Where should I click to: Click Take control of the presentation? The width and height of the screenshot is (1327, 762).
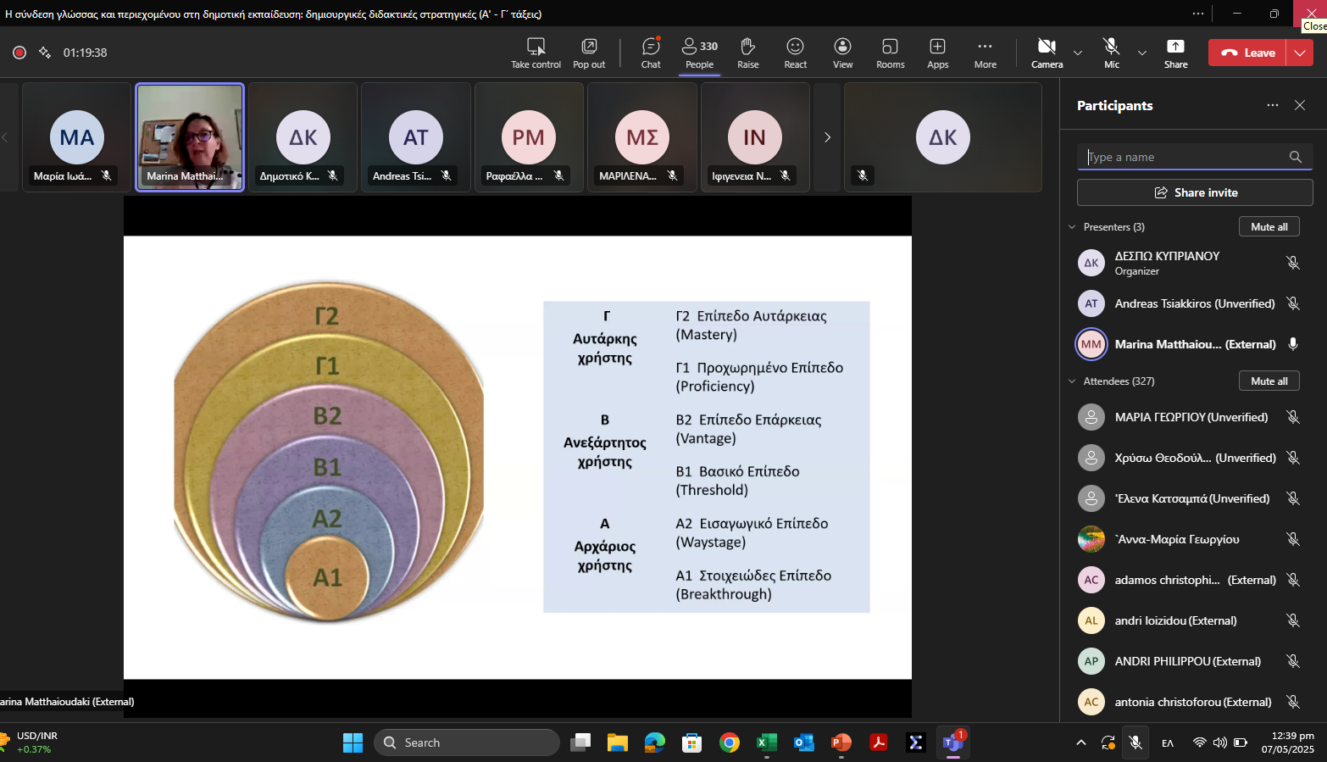(536, 53)
